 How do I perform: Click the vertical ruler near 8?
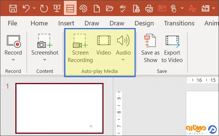[119, 112]
